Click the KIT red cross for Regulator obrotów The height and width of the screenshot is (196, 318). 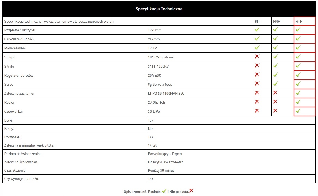(x=257, y=75)
